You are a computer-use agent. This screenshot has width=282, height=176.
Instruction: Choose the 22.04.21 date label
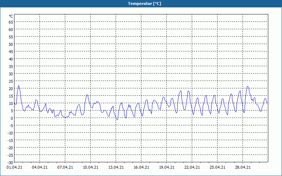[192, 168]
